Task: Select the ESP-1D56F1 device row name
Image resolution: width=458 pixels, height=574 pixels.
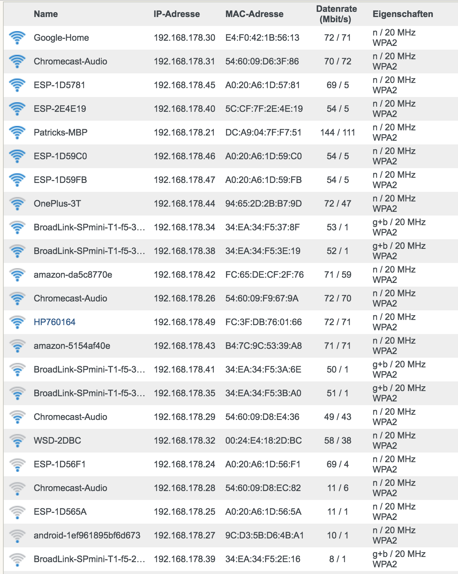Action: click(x=60, y=464)
